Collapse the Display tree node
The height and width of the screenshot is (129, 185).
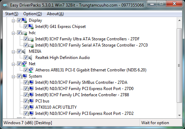click(13, 21)
